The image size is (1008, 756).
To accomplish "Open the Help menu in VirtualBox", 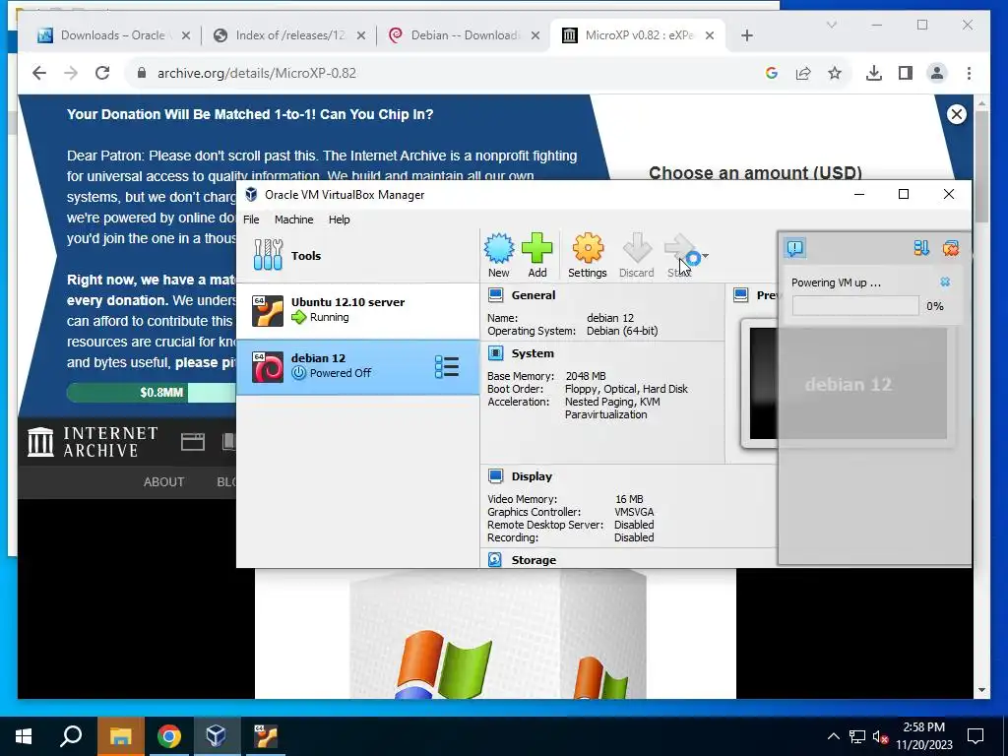I will pos(339,220).
